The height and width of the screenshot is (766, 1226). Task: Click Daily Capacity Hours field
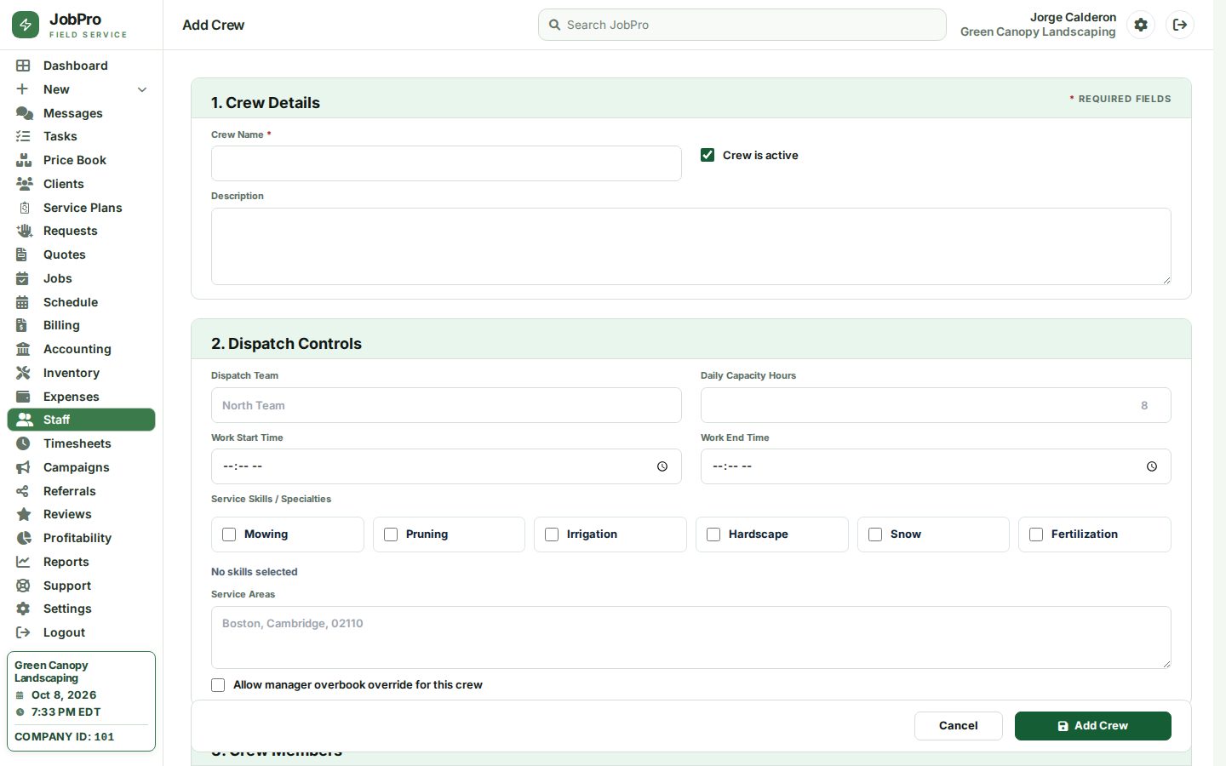point(936,405)
